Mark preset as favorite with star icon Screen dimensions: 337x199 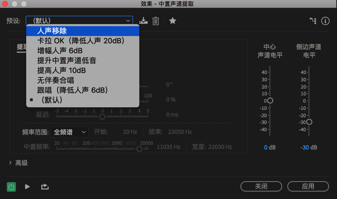[173, 21]
